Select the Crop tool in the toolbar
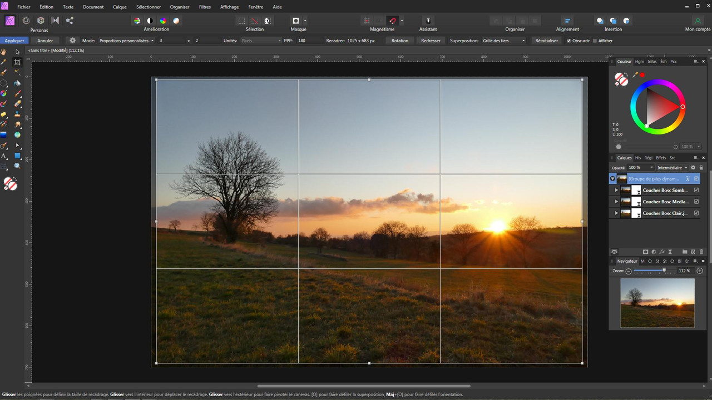The image size is (712, 400). pos(17,62)
